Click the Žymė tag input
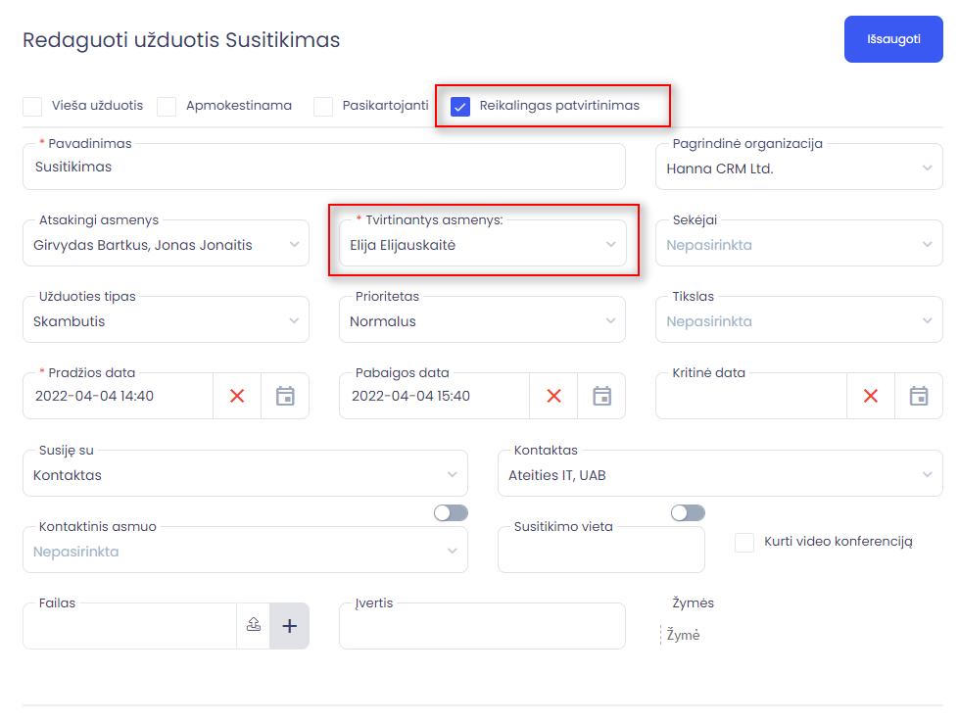Viewport: 959px width, 722px height. click(683, 635)
